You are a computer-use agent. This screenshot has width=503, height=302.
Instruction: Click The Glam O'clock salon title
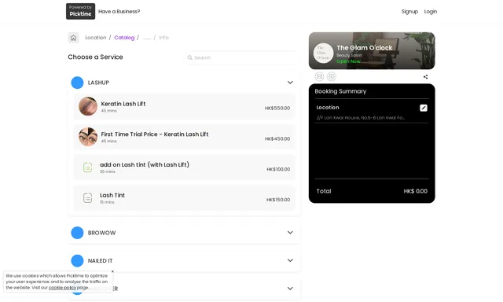coord(365,48)
